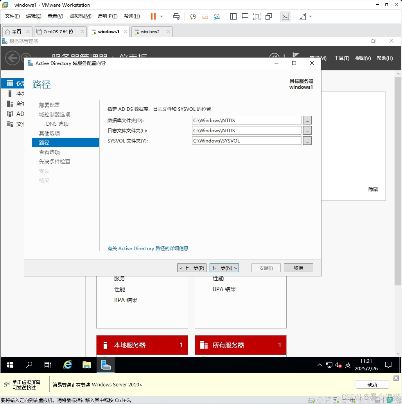Select the local server sidebar icon
This screenshot has width=402, height=404.
(x=10, y=93)
